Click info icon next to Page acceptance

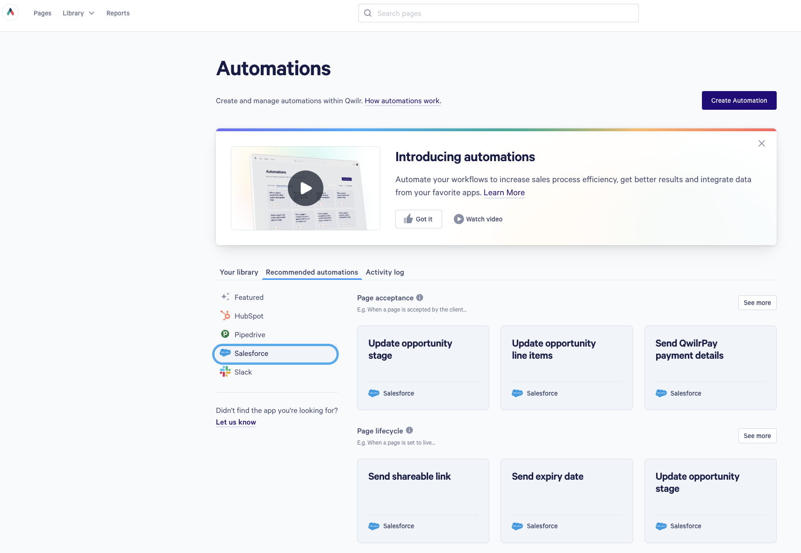tap(420, 298)
